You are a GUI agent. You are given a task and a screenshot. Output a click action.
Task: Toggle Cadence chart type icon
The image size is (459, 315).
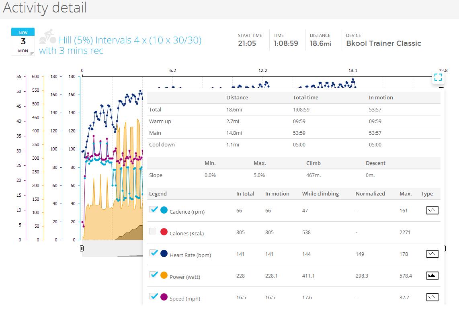pyautogui.click(x=432, y=210)
